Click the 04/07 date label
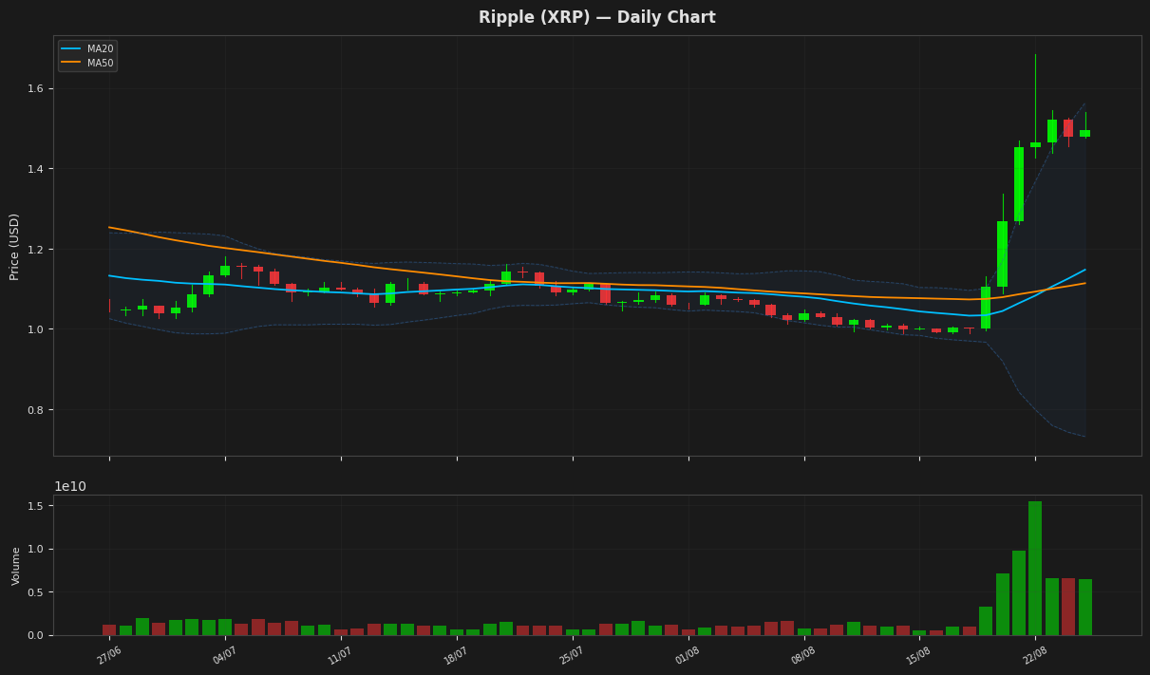Viewport: 1150px width, 675px height. [225, 655]
